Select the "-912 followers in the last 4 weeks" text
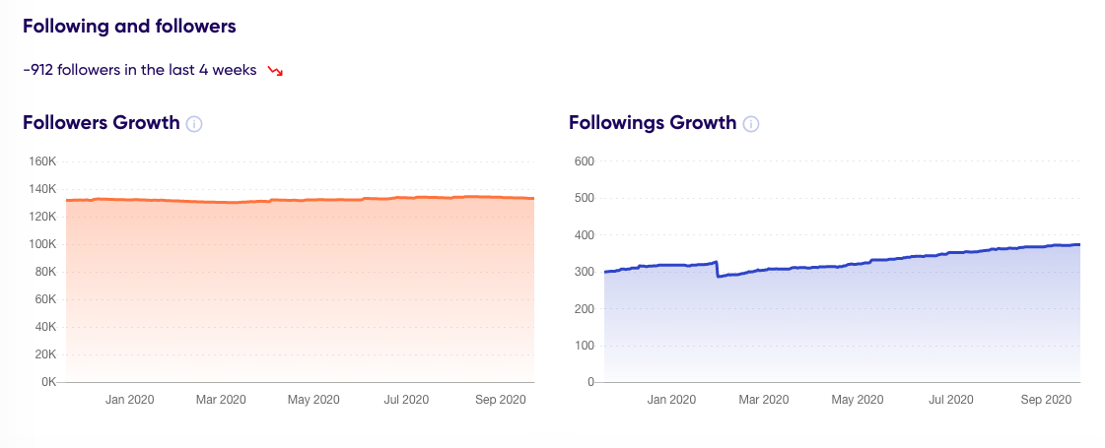Viewport: 1105px width, 448px height. coord(139,70)
